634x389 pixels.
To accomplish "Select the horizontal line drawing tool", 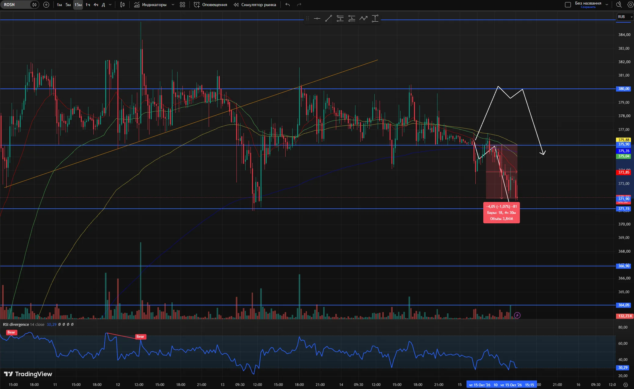I will [317, 19].
